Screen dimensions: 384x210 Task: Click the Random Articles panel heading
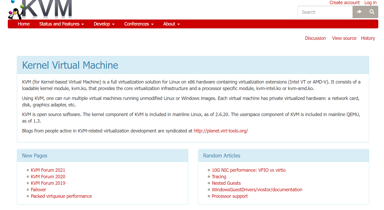coord(222,156)
